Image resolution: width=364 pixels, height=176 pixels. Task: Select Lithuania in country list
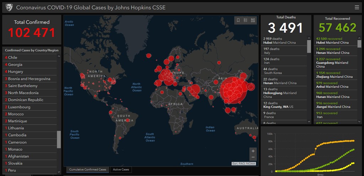[x=30, y=128]
